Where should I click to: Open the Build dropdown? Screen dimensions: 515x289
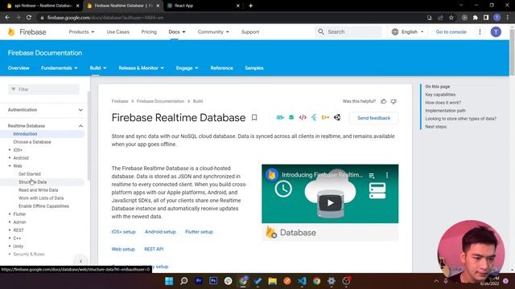point(98,67)
